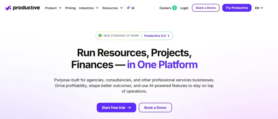Screen dimensions: 278x119
Task: Open the AI menu item
Action: click(x=131, y=8)
